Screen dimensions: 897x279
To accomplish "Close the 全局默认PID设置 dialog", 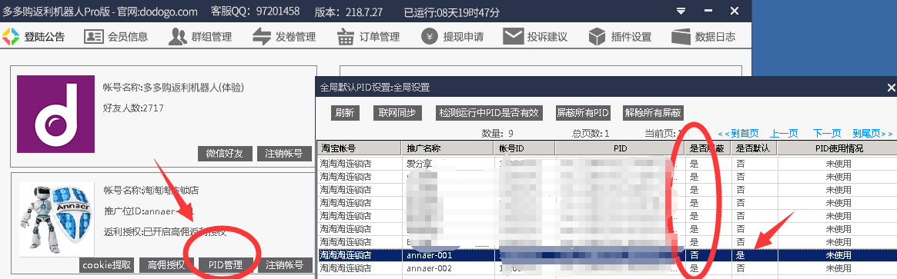I will point(891,88).
